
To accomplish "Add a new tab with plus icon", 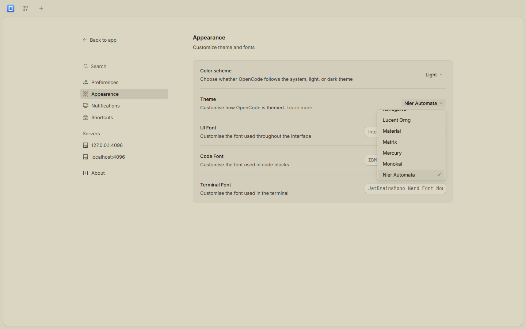I will click(x=41, y=8).
